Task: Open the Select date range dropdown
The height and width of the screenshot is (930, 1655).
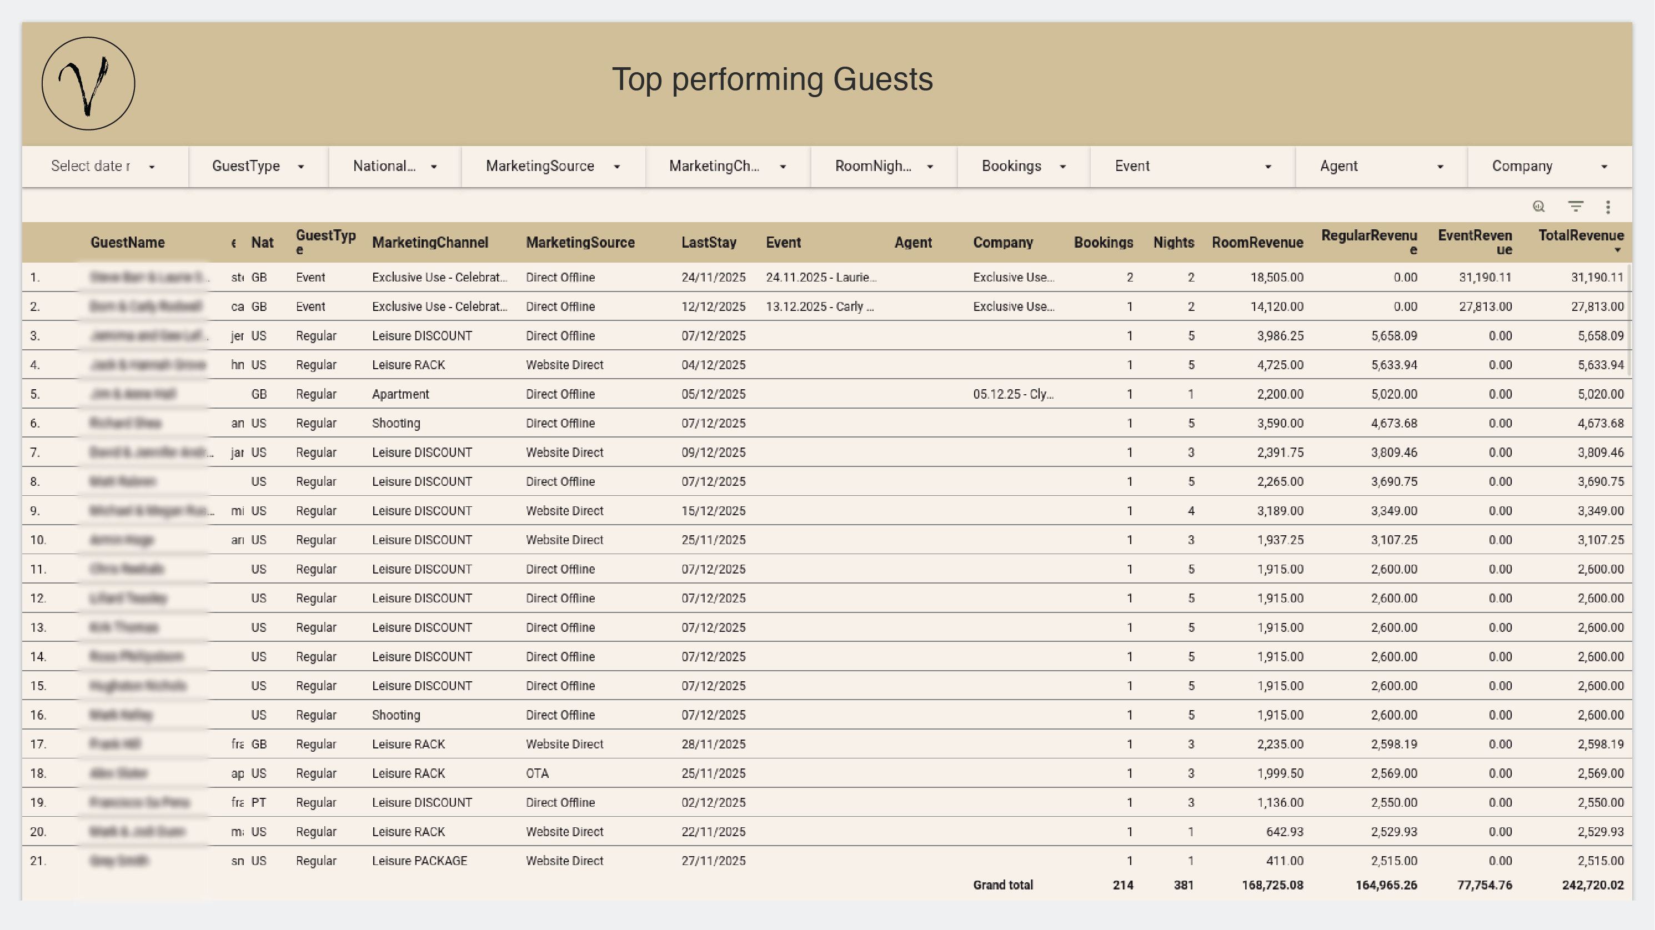Action: point(103,167)
